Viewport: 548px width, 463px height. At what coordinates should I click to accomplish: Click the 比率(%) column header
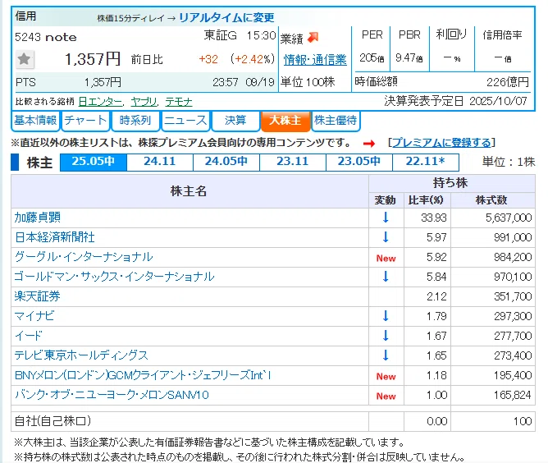pyautogui.click(x=426, y=200)
